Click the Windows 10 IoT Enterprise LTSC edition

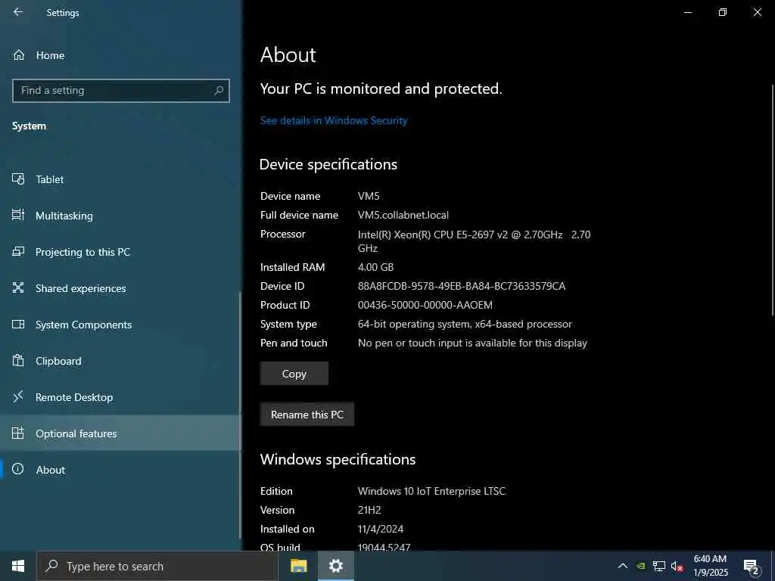click(431, 491)
